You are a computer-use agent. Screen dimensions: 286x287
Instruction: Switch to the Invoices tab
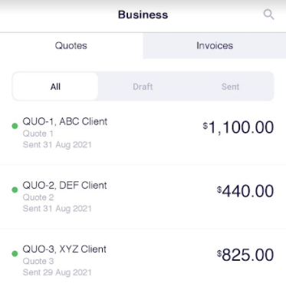point(215,46)
